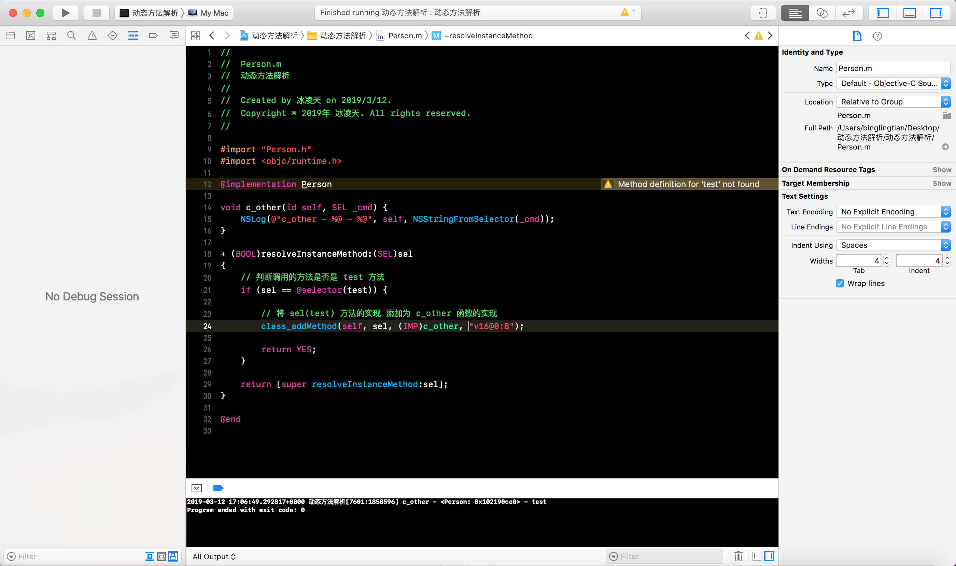Screen dimensions: 956x566
Task: Click the trash icon to clear console
Action: [738, 556]
